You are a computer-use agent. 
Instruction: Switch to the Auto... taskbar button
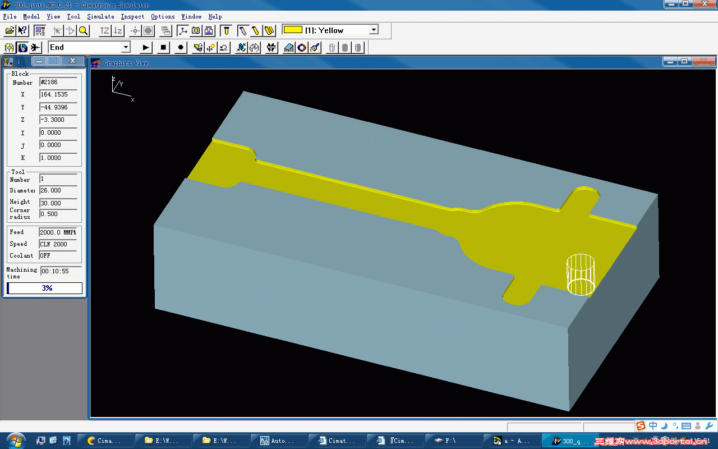(279, 441)
